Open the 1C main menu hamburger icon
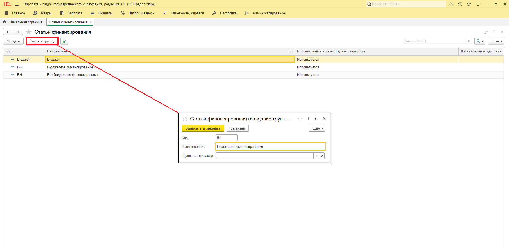The height and width of the screenshot is (250, 509). pos(17,4)
